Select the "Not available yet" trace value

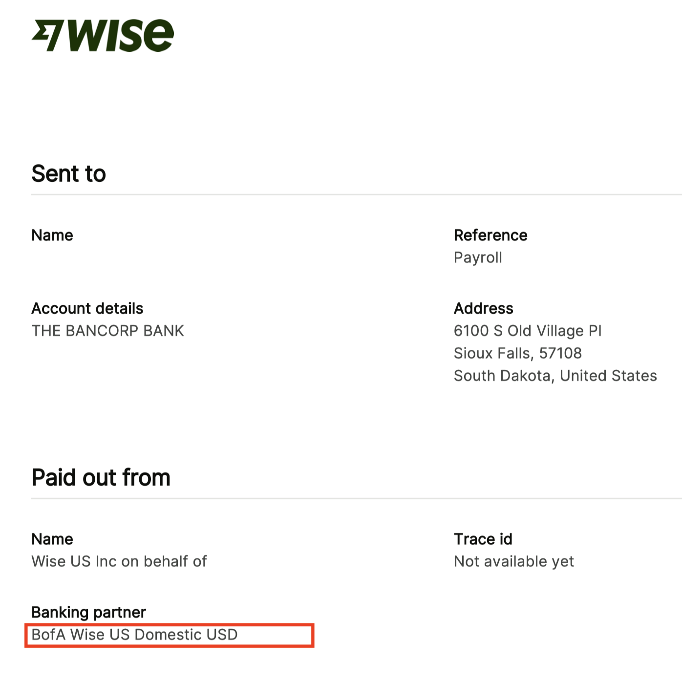(x=513, y=561)
